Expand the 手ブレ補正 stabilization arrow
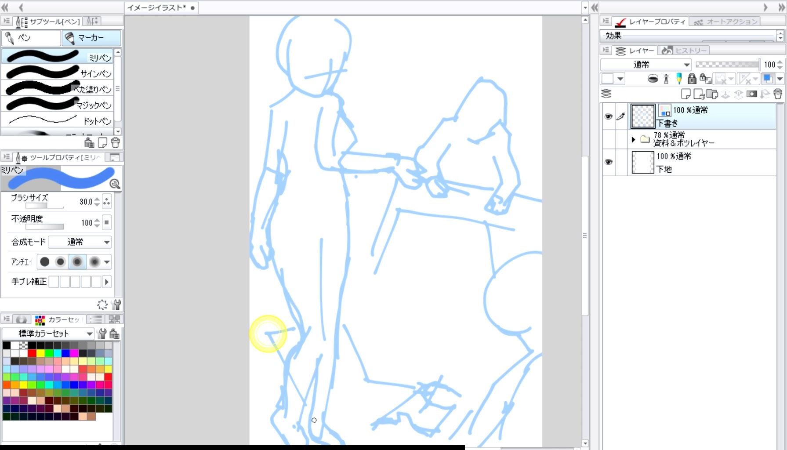Viewport: 787px width, 450px height. point(107,282)
